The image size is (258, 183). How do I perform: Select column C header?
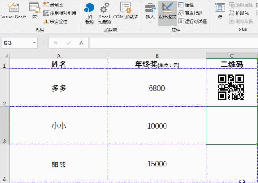[x=232, y=56]
